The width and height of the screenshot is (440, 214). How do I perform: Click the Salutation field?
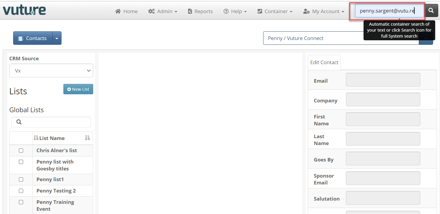pyautogui.click(x=383, y=198)
